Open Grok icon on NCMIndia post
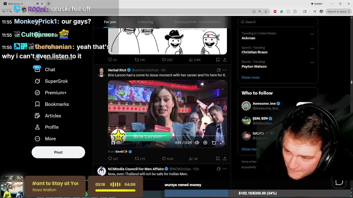353x198 pixels. (x=218, y=169)
